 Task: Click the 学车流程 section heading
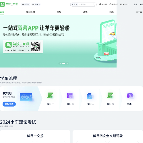click(x=9, y=78)
